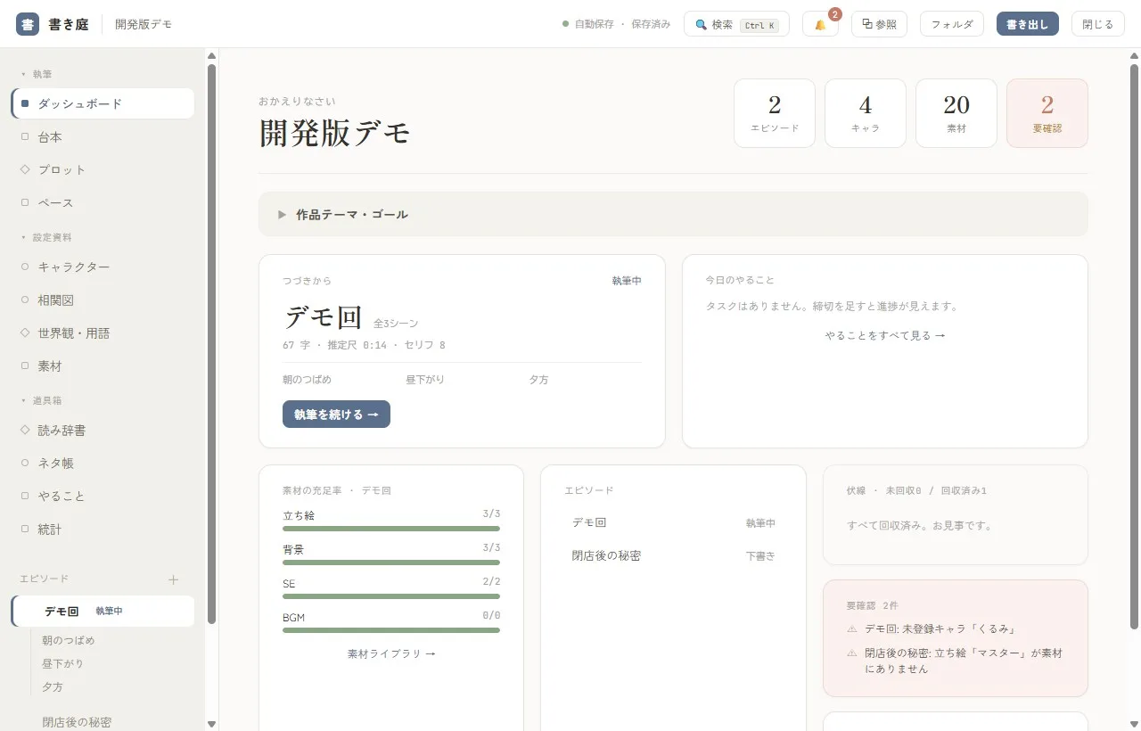The height and width of the screenshot is (731, 1141).
Task: Collapse the 執筆 sidebar group
Action: 37,74
